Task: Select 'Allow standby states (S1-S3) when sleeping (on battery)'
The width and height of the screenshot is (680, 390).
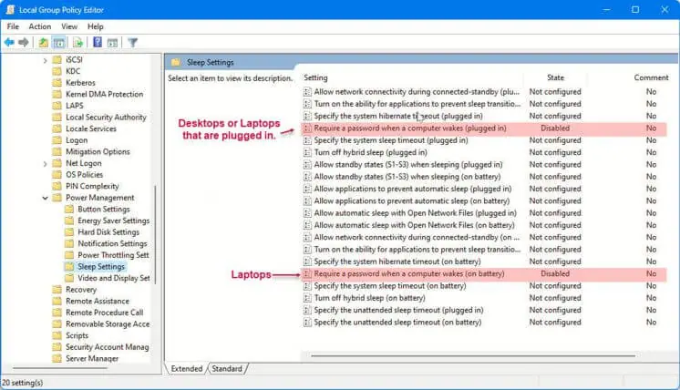Action: click(407, 177)
